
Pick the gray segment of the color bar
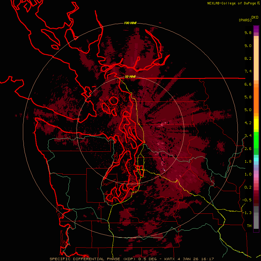pos(256,217)
